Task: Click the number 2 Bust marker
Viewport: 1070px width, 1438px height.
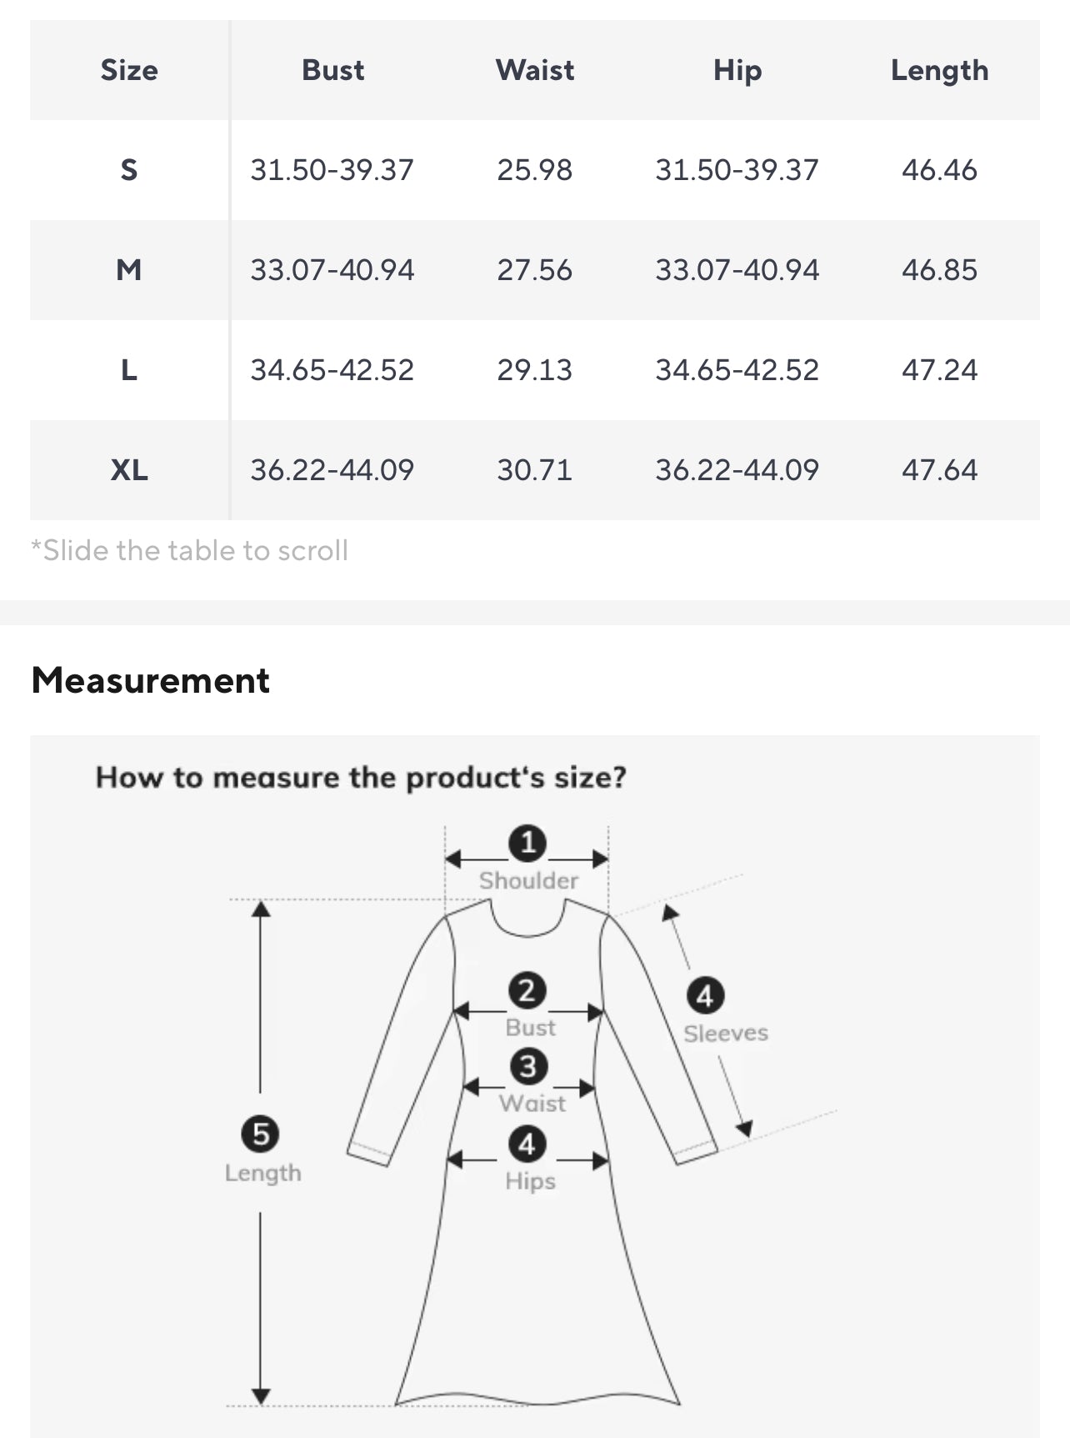Action: pos(527,991)
